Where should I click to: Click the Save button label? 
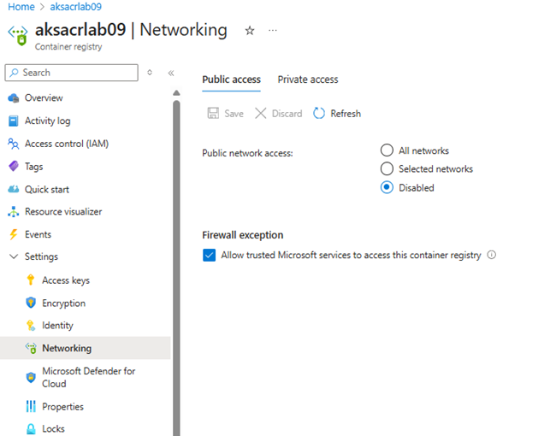(234, 114)
